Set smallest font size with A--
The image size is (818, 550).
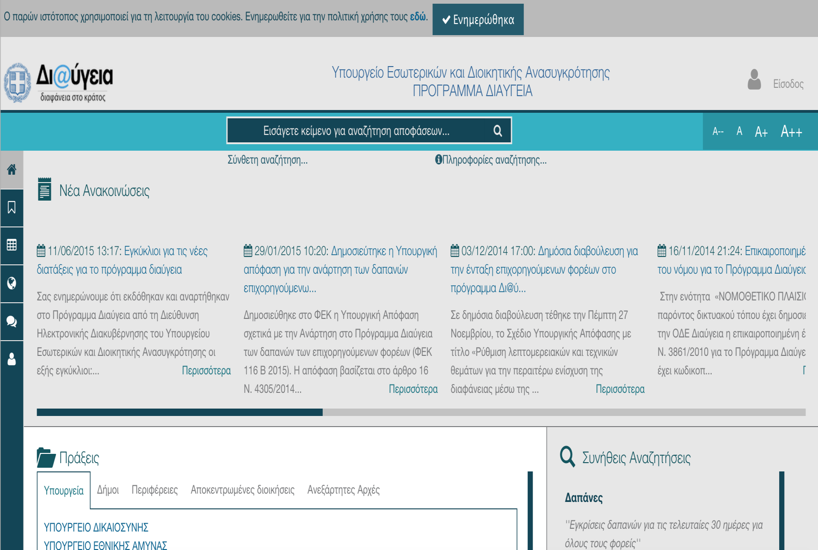tap(718, 132)
